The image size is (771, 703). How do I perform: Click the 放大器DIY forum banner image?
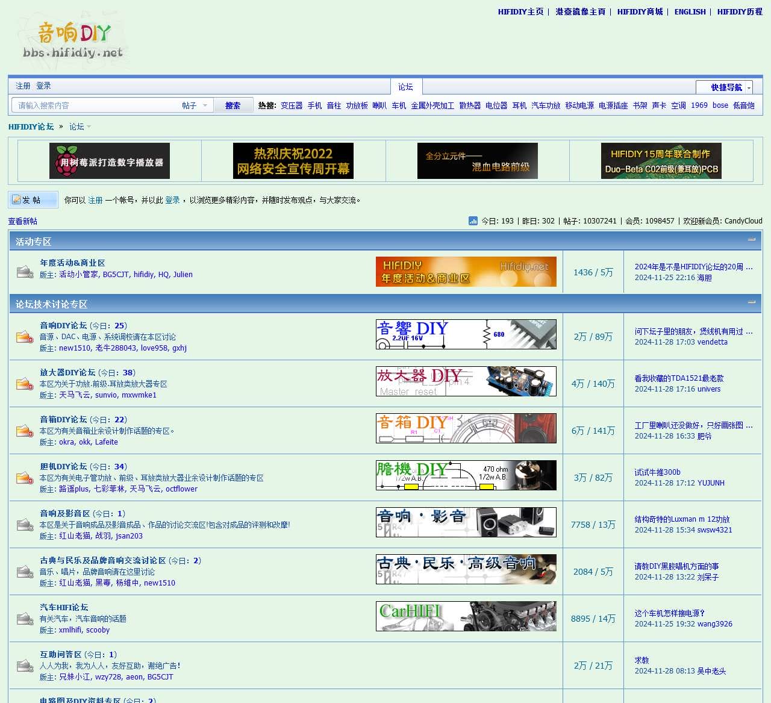click(466, 381)
